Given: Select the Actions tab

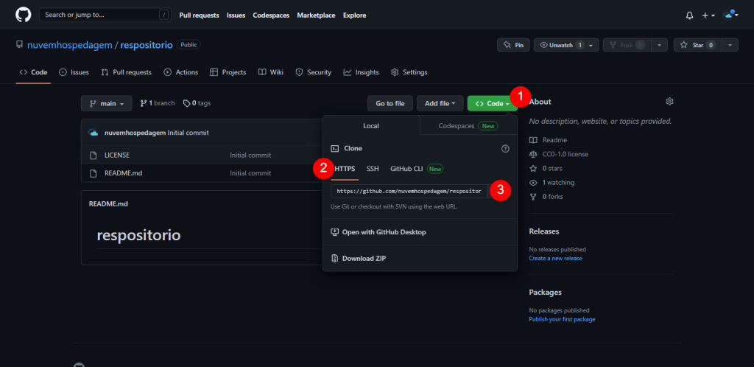Looking at the screenshot, I should [181, 72].
